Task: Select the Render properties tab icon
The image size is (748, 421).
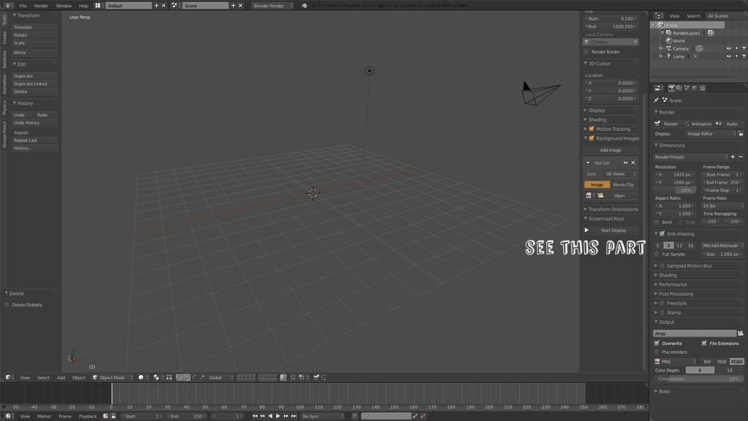Action: coord(671,88)
